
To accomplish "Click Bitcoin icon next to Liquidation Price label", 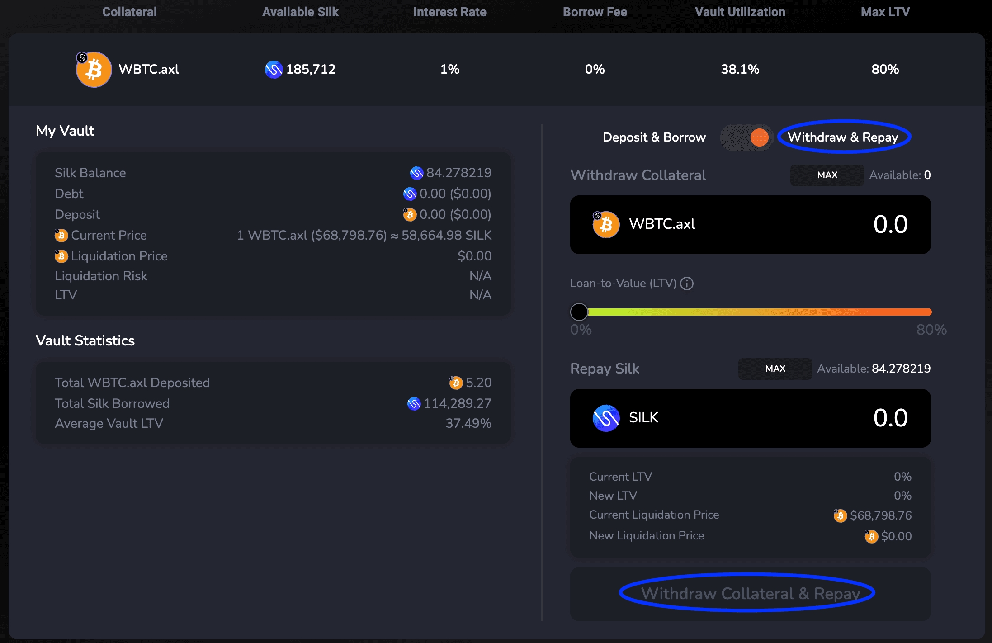I will point(61,256).
